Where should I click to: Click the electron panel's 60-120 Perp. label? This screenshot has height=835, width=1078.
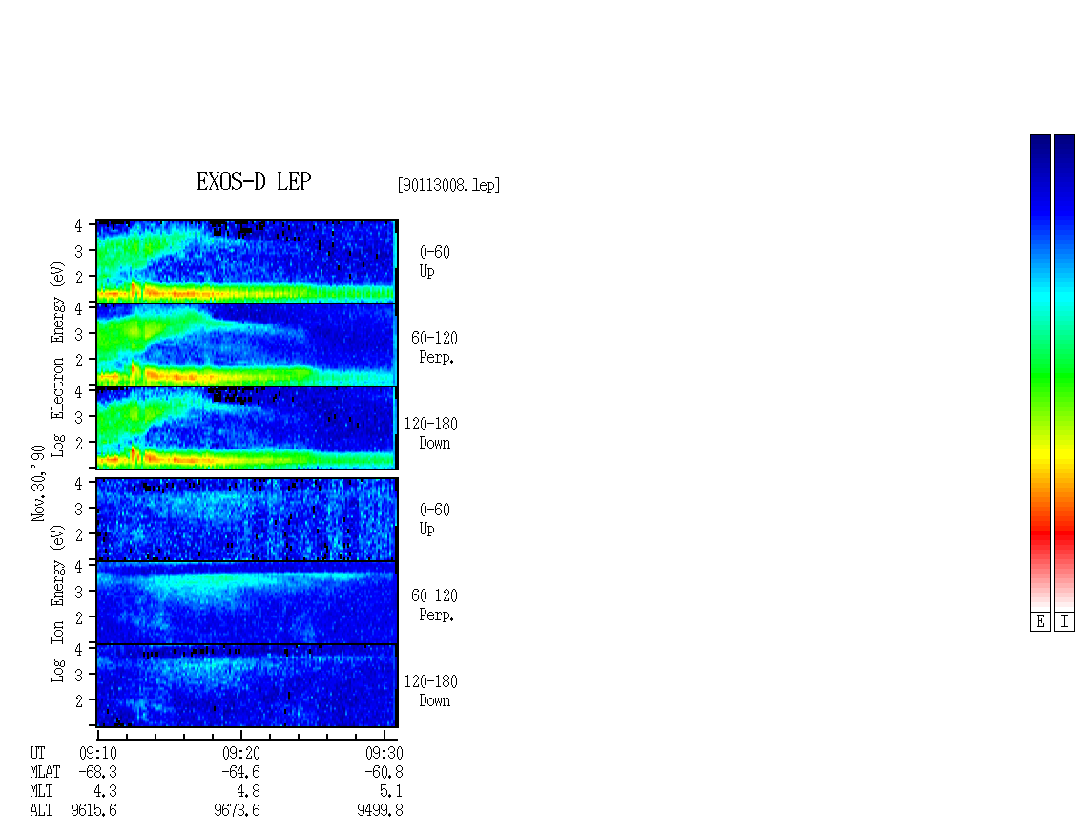click(434, 347)
